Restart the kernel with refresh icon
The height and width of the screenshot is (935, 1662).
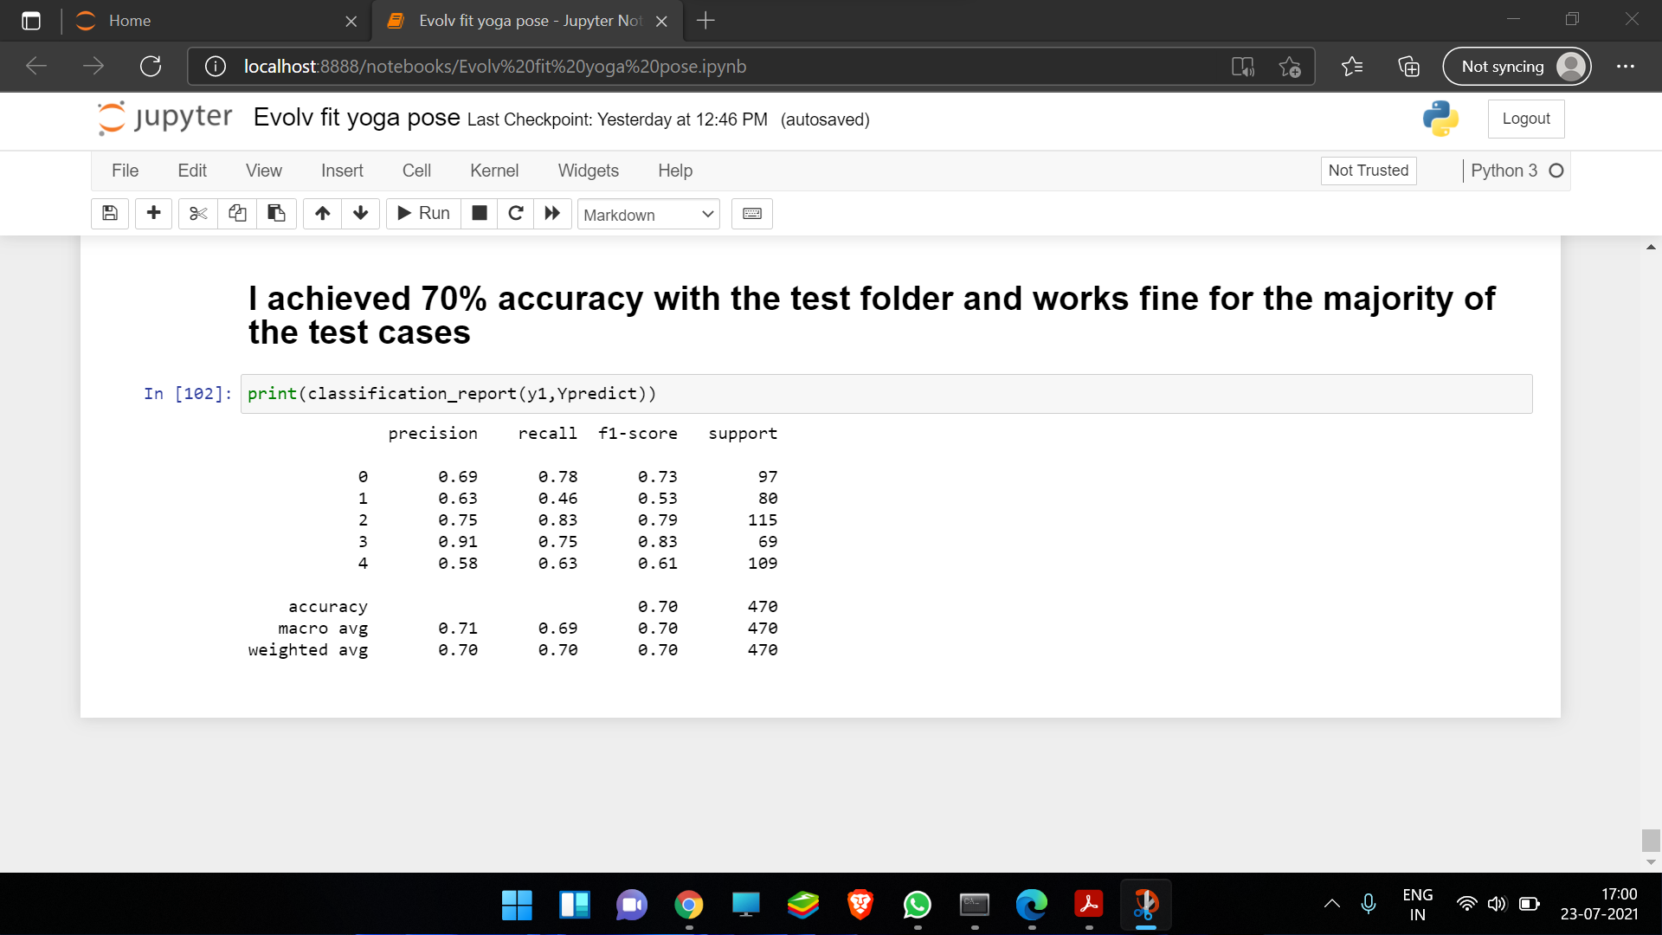click(516, 214)
